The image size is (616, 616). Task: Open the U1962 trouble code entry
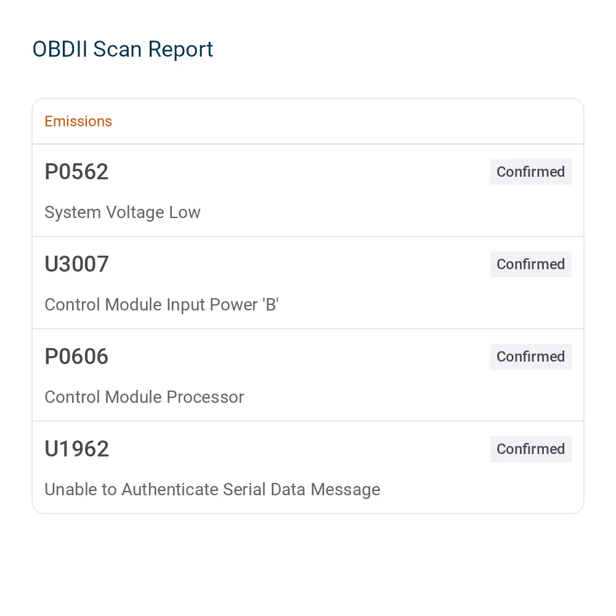76,448
